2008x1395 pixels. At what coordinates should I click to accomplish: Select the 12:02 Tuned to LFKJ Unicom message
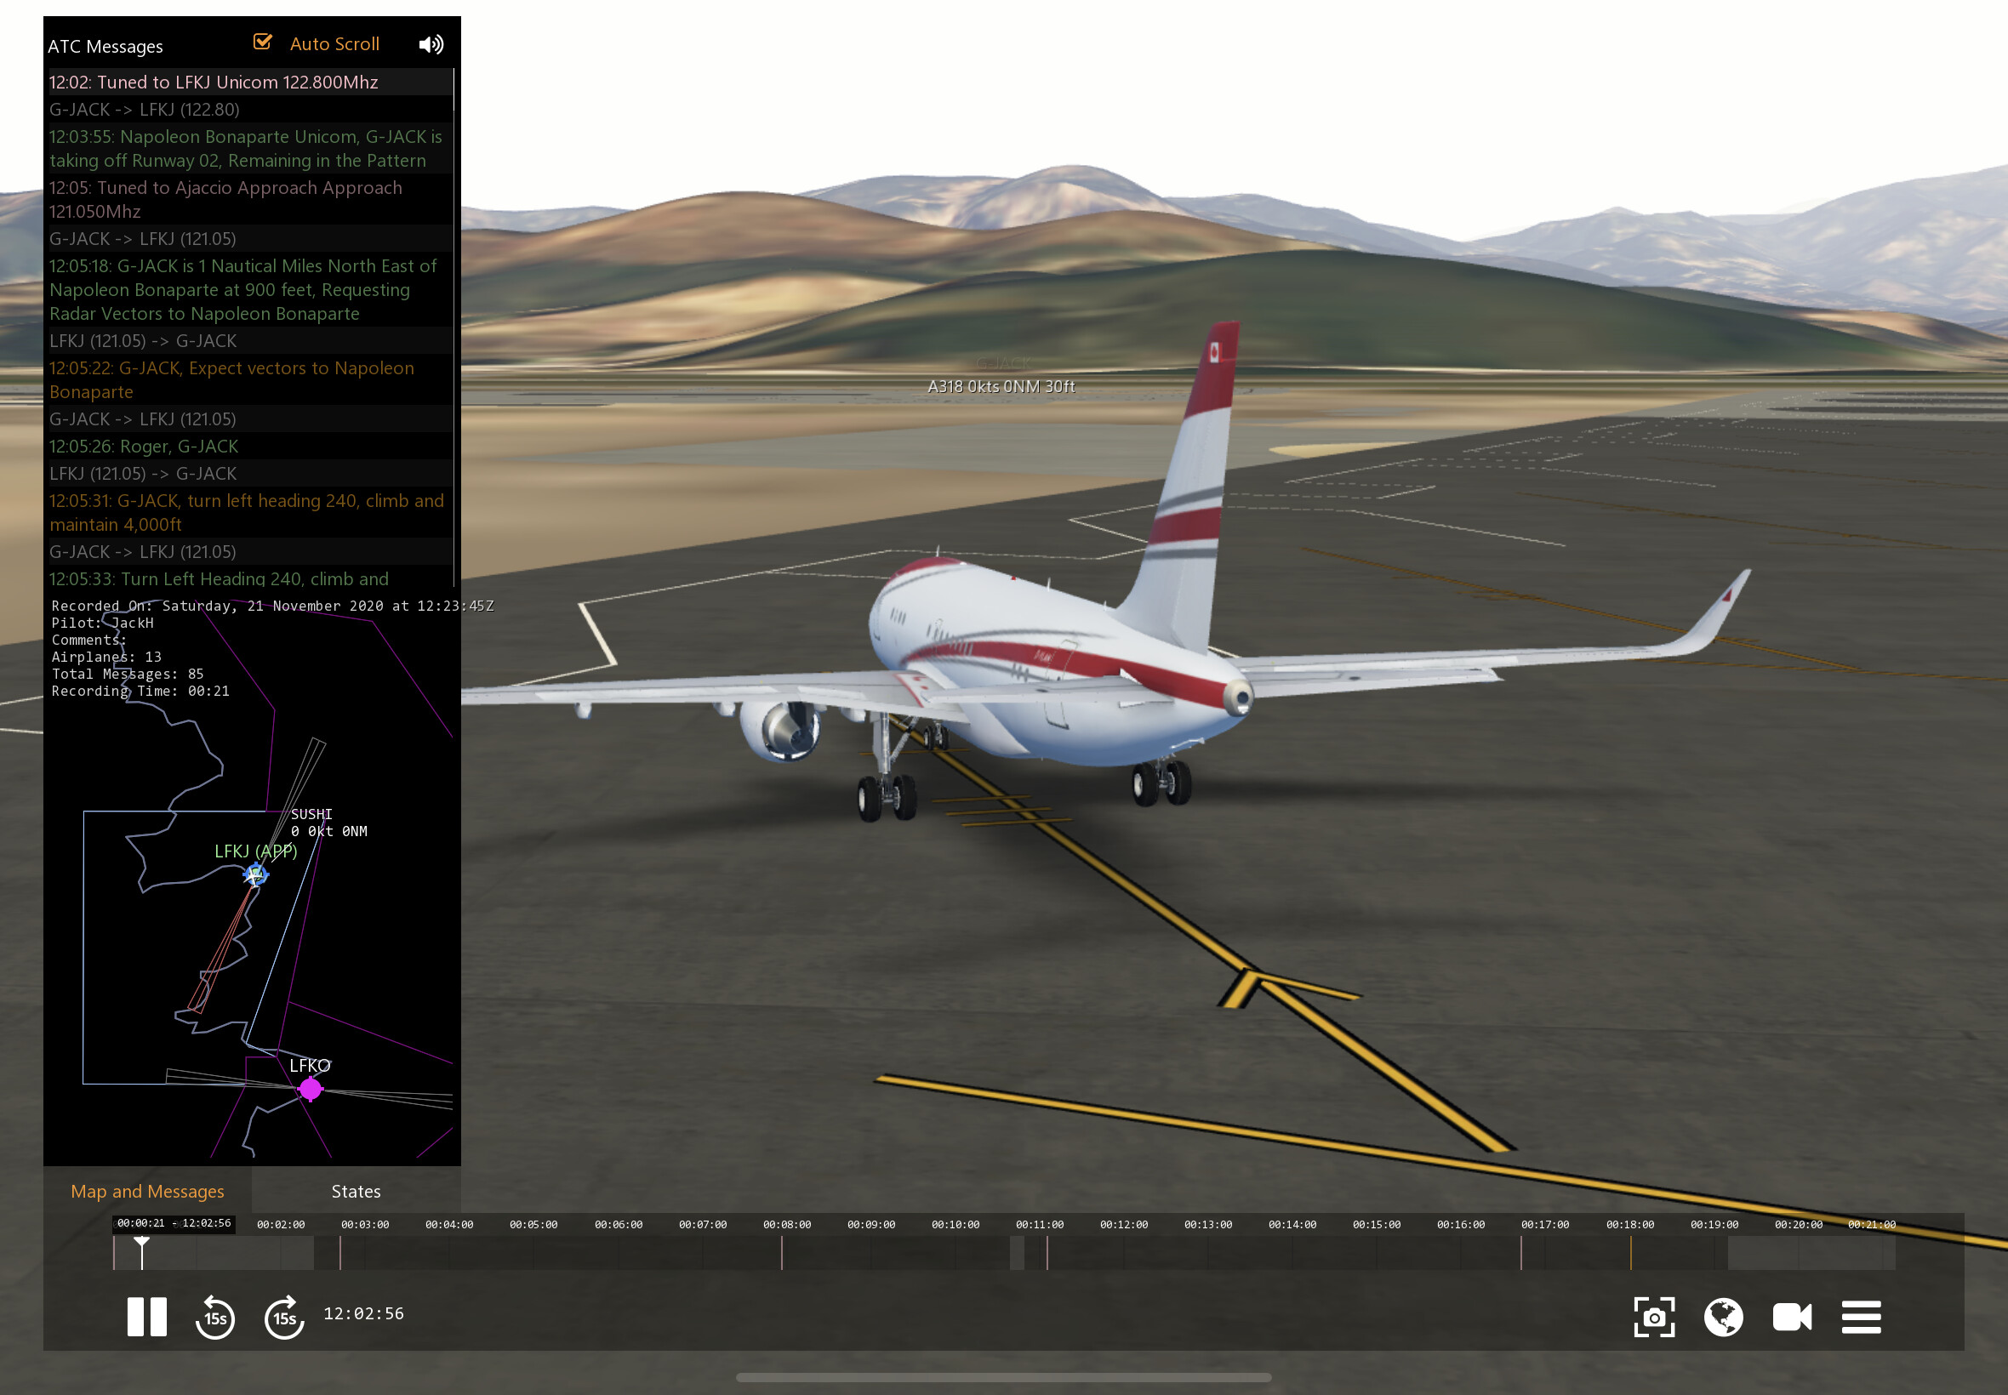tap(214, 83)
